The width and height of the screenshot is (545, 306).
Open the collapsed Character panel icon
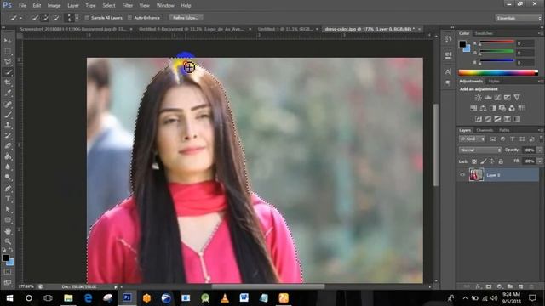click(448, 71)
